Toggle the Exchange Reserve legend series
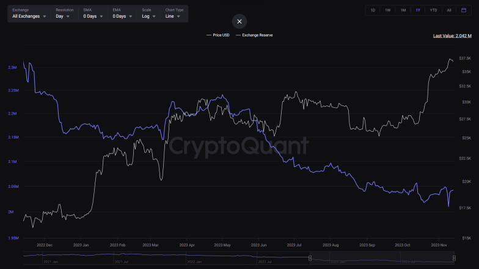The height and width of the screenshot is (269, 479). click(x=254, y=35)
